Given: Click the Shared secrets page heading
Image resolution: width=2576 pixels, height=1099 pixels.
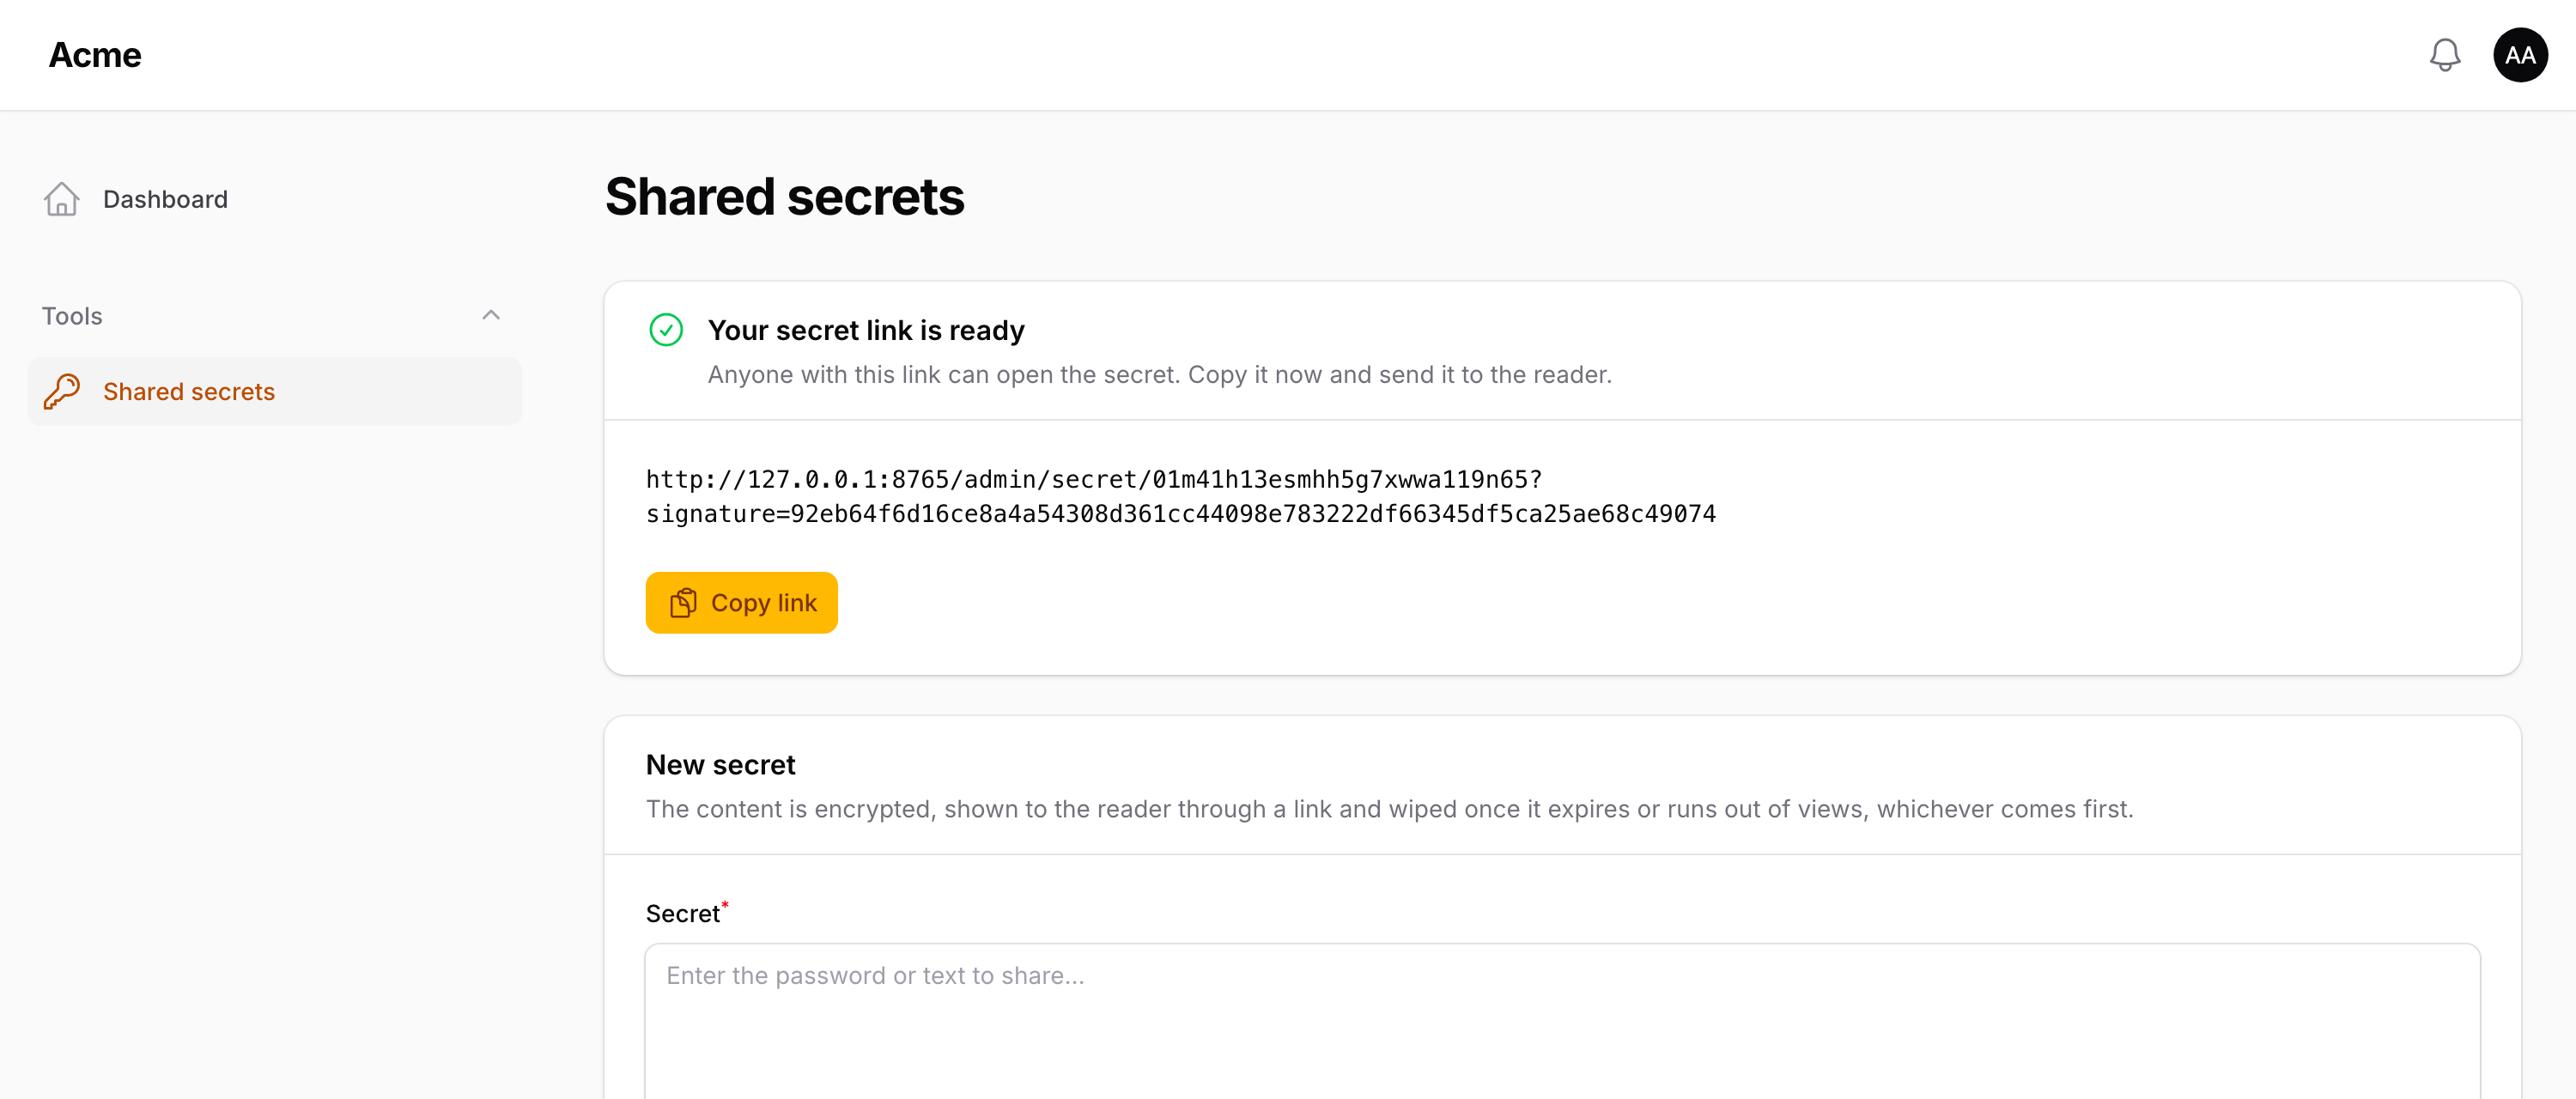Looking at the screenshot, I should [784, 196].
